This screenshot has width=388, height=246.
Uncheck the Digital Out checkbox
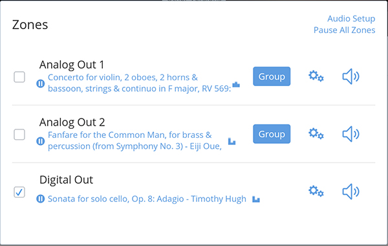click(x=19, y=192)
